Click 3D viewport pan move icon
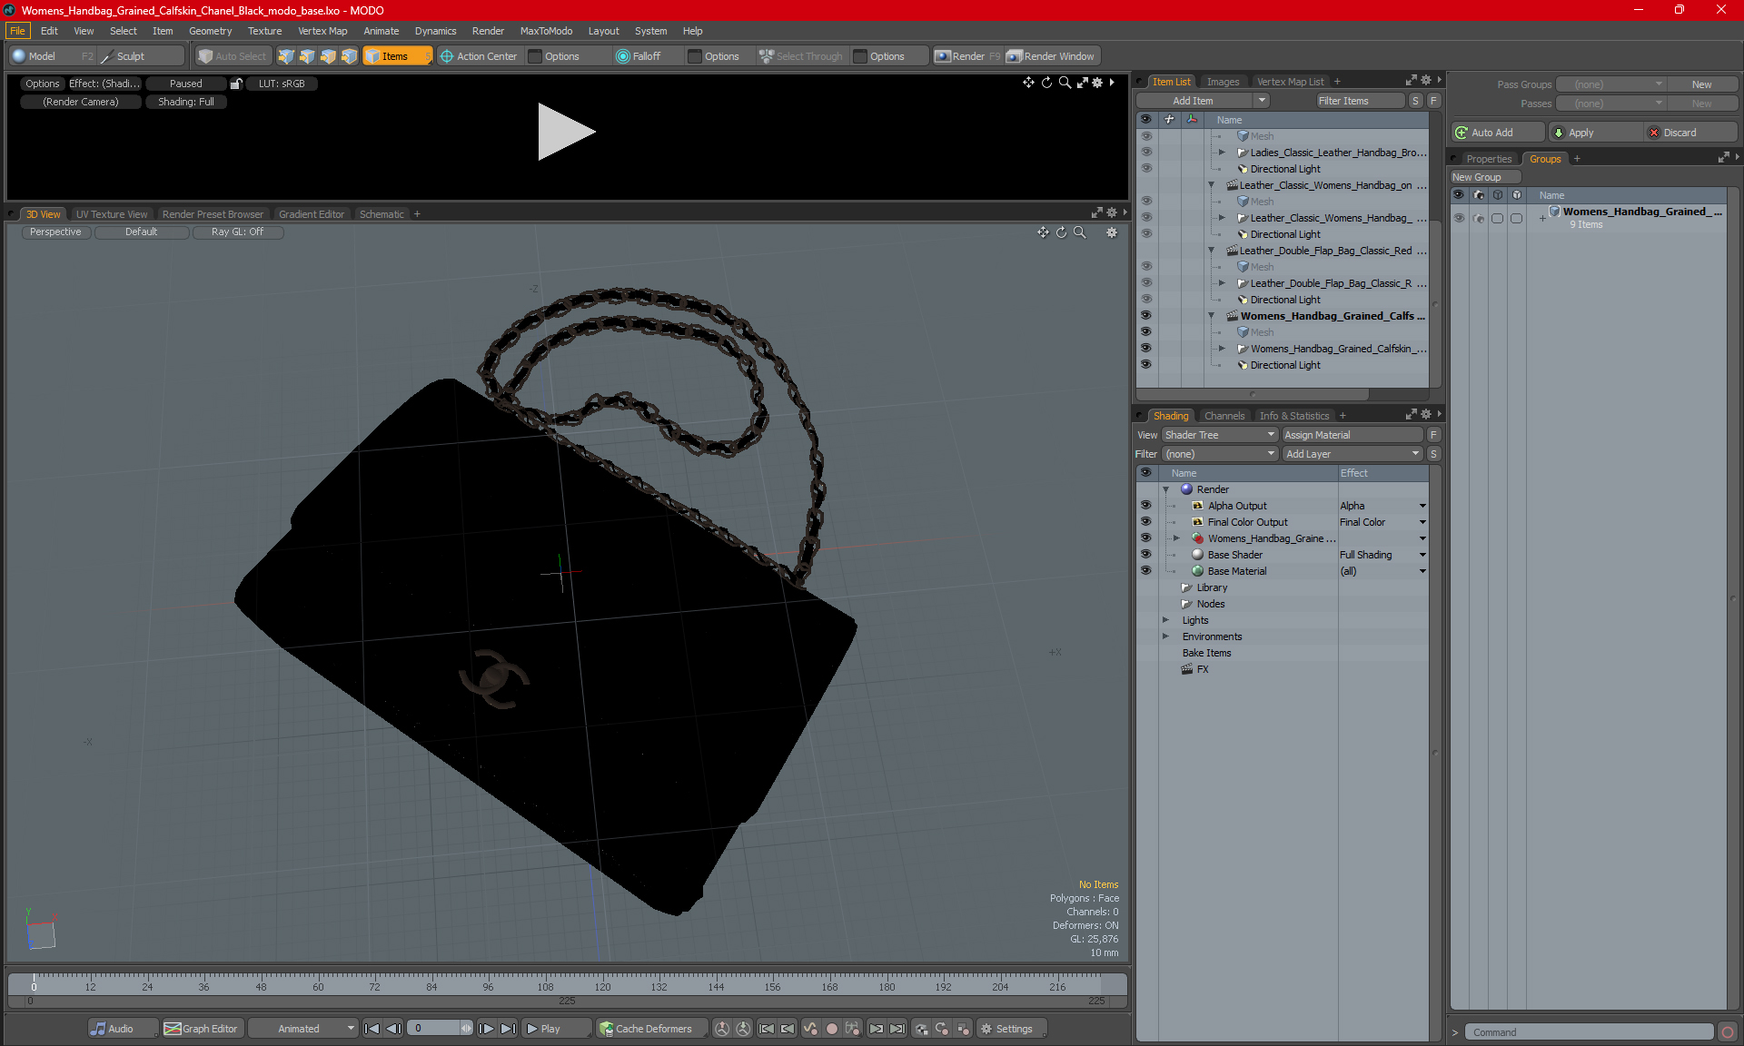This screenshot has height=1046, width=1744. click(1043, 232)
